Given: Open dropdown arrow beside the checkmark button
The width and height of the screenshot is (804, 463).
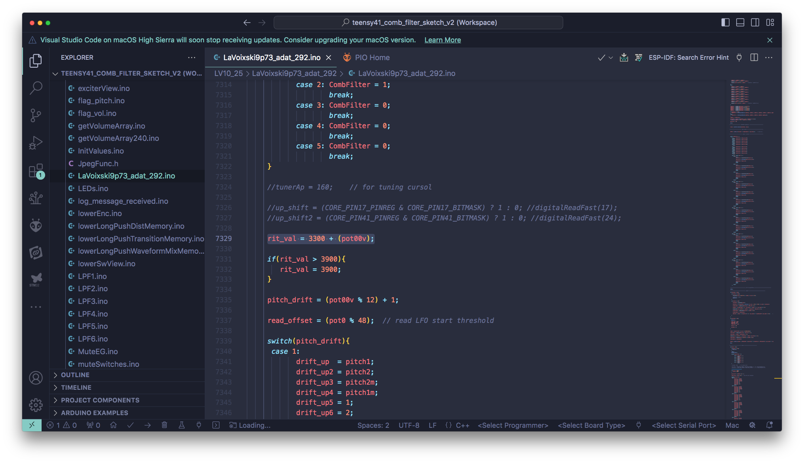Looking at the screenshot, I should (x=611, y=58).
